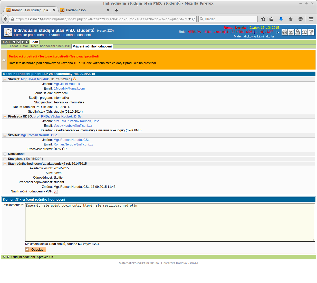Open the Správce SIS footer link
The image size is (317, 283).
[x=45, y=257]
